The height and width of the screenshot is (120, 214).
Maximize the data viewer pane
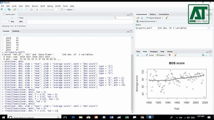tap(131, 15)
